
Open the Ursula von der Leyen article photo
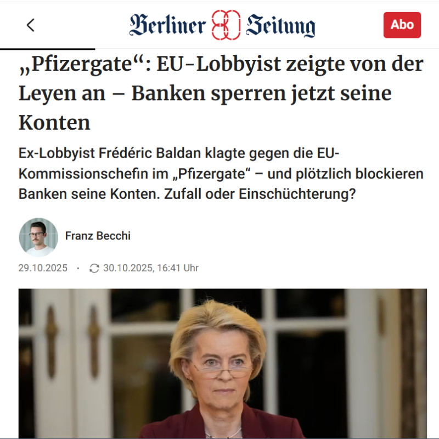coord(223,364)
